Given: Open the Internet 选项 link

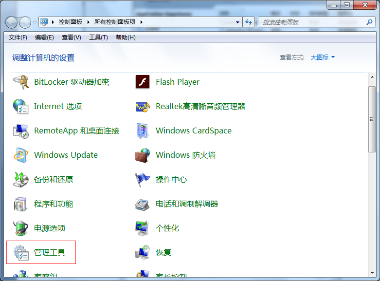Looking at the screenshot, I should [x=58, y=107].
